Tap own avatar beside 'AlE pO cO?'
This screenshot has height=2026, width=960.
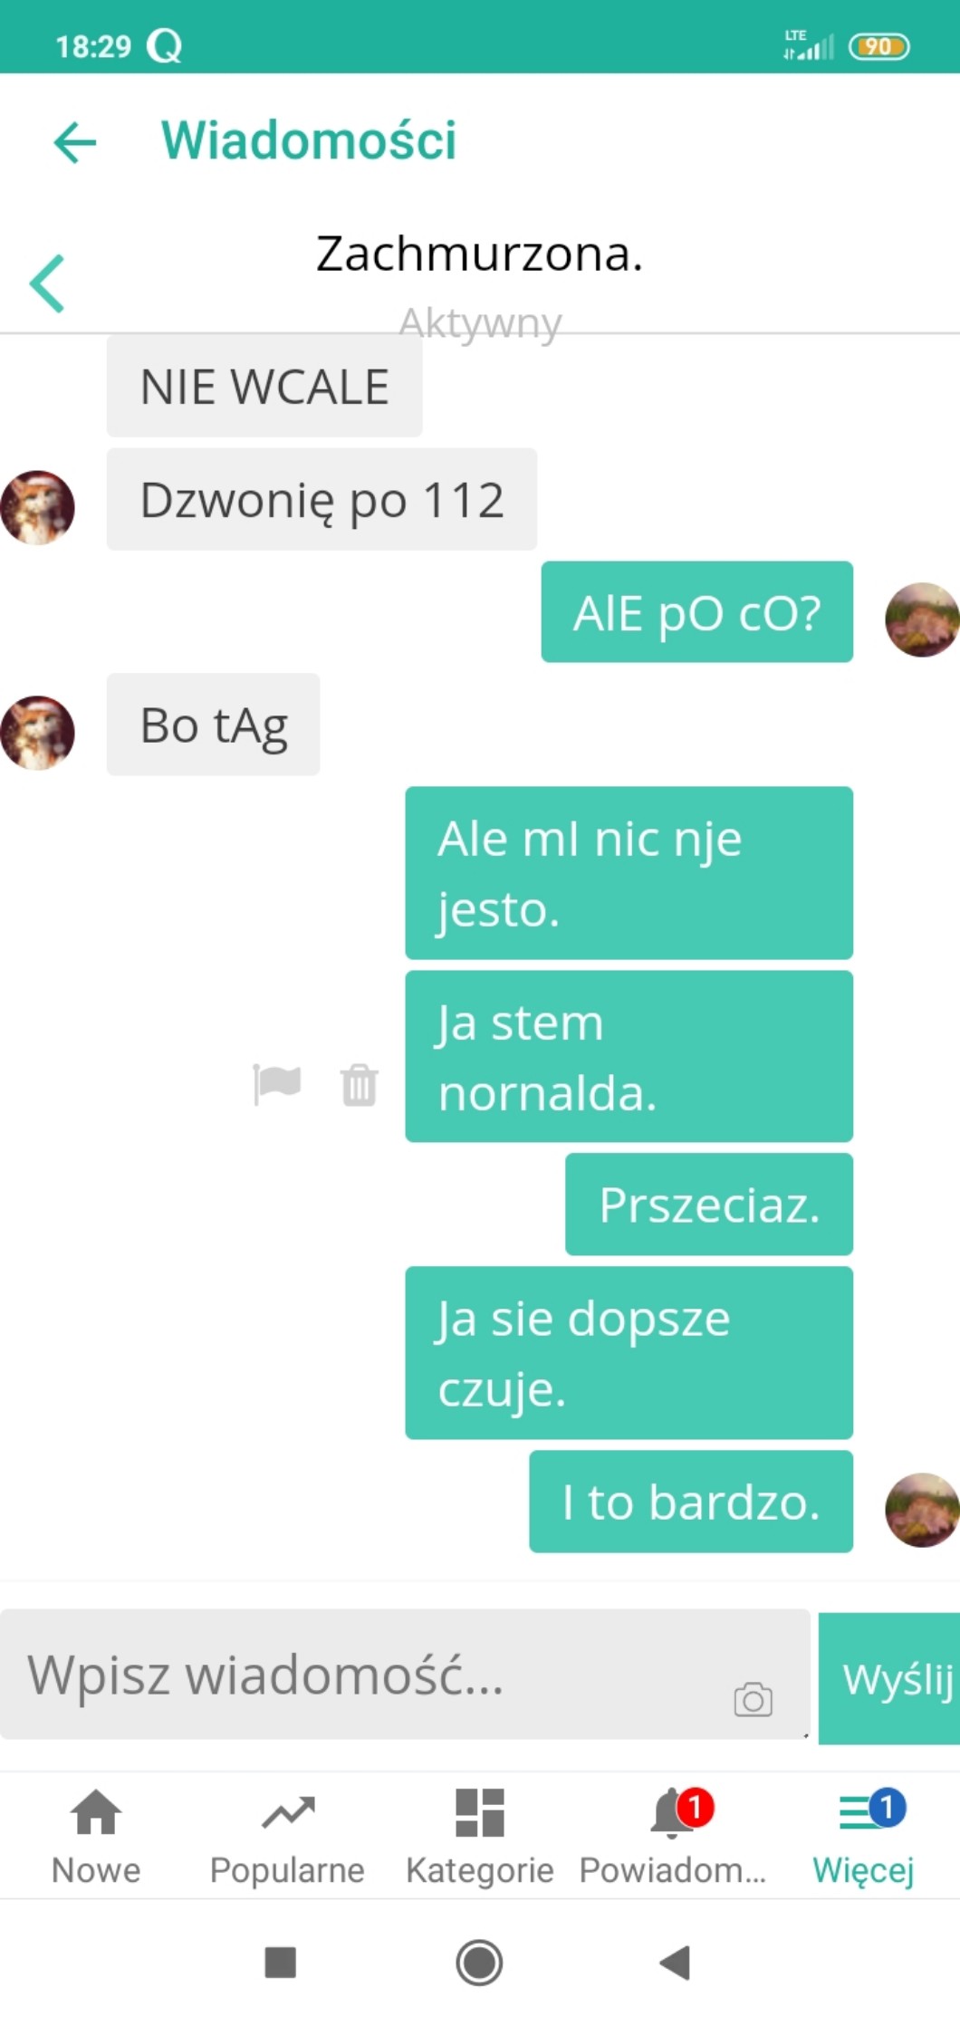[x=922, y=619]
